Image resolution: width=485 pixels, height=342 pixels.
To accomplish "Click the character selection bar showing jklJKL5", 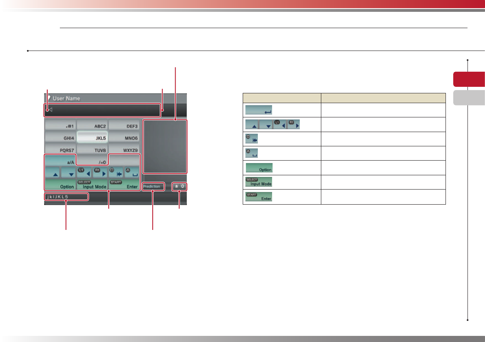I will pyautogui.click(x=66, y=197).
